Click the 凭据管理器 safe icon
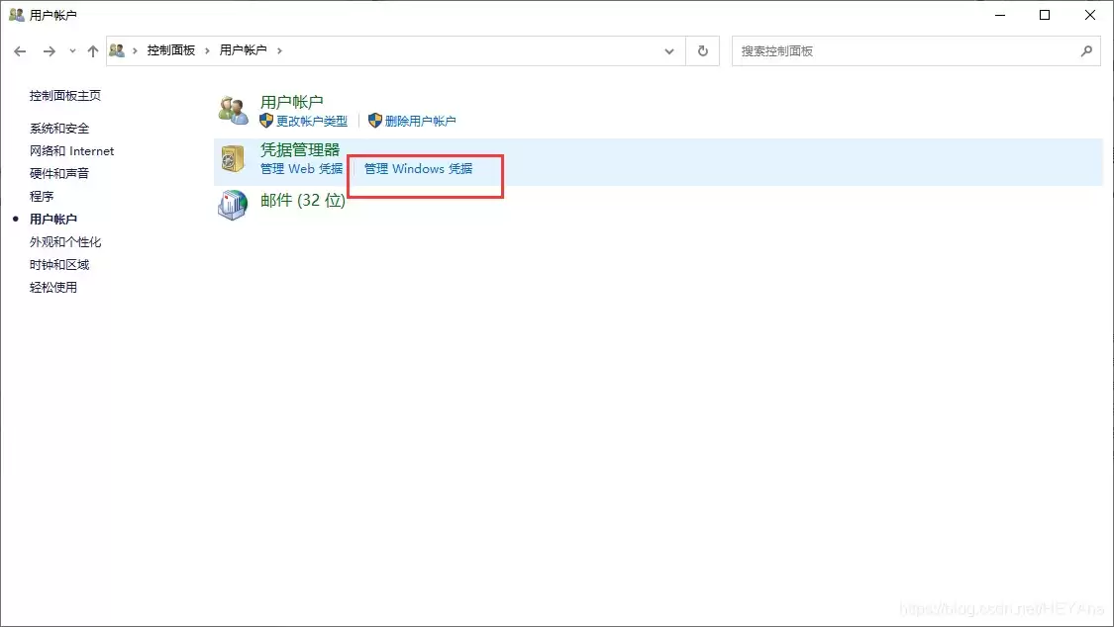 click(x=233, y=158)
